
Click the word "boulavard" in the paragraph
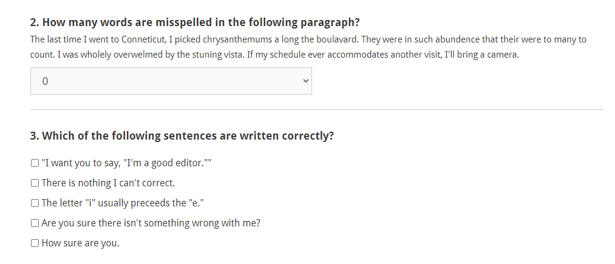[335, 40]
